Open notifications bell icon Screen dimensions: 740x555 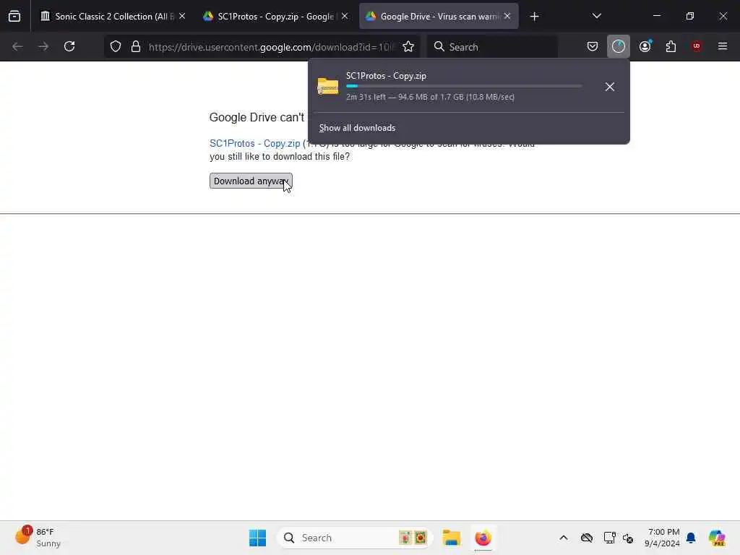[691, 538]
